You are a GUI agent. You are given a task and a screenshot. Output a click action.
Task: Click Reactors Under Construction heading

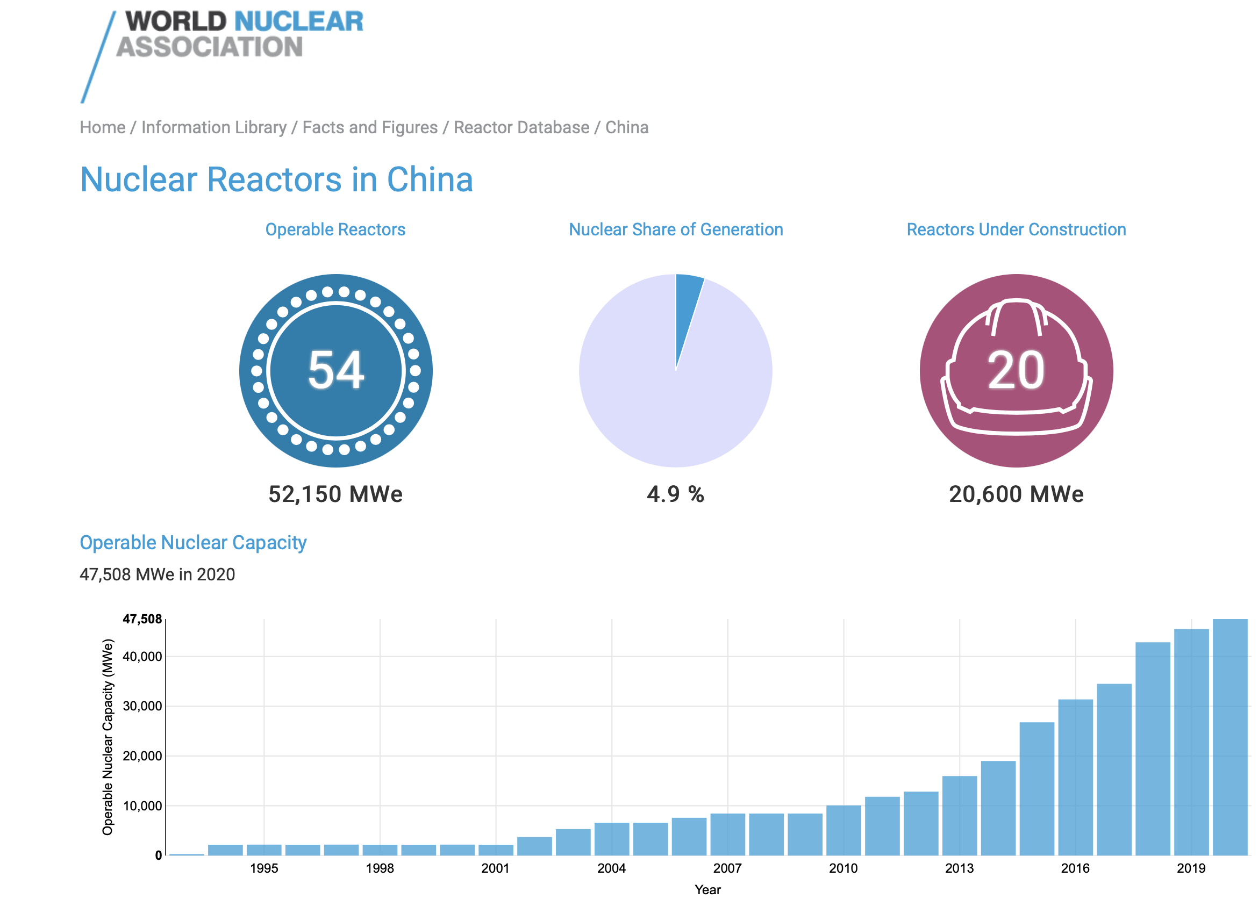[1016, 229]
